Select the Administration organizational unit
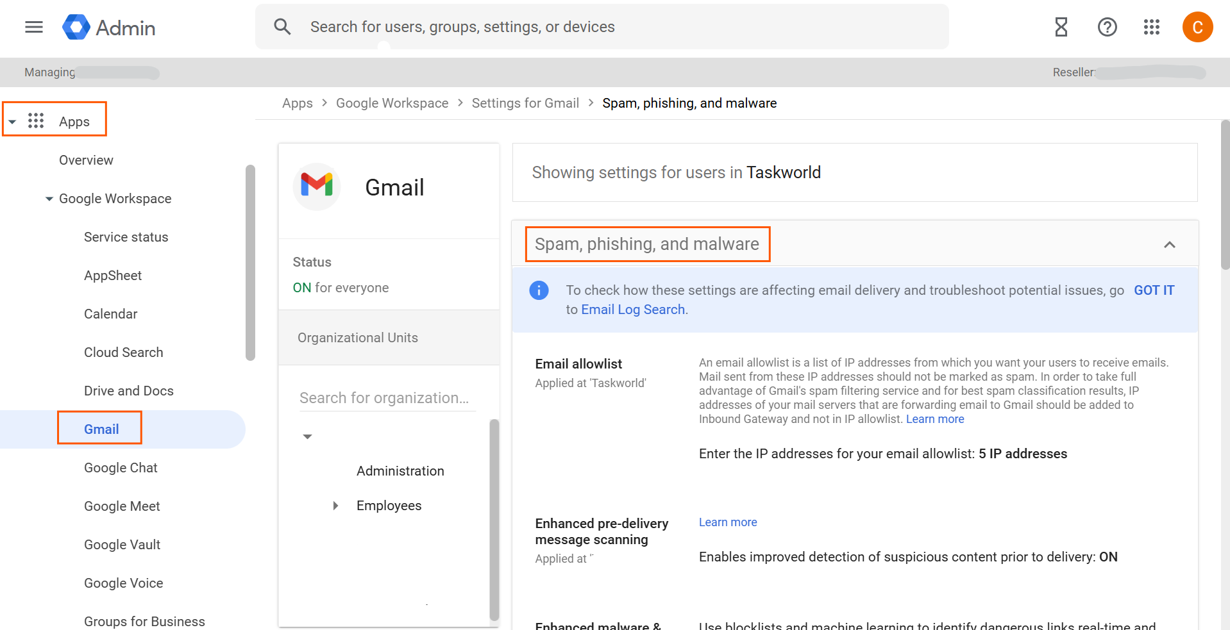1230x630 pixels. point(400,471)
